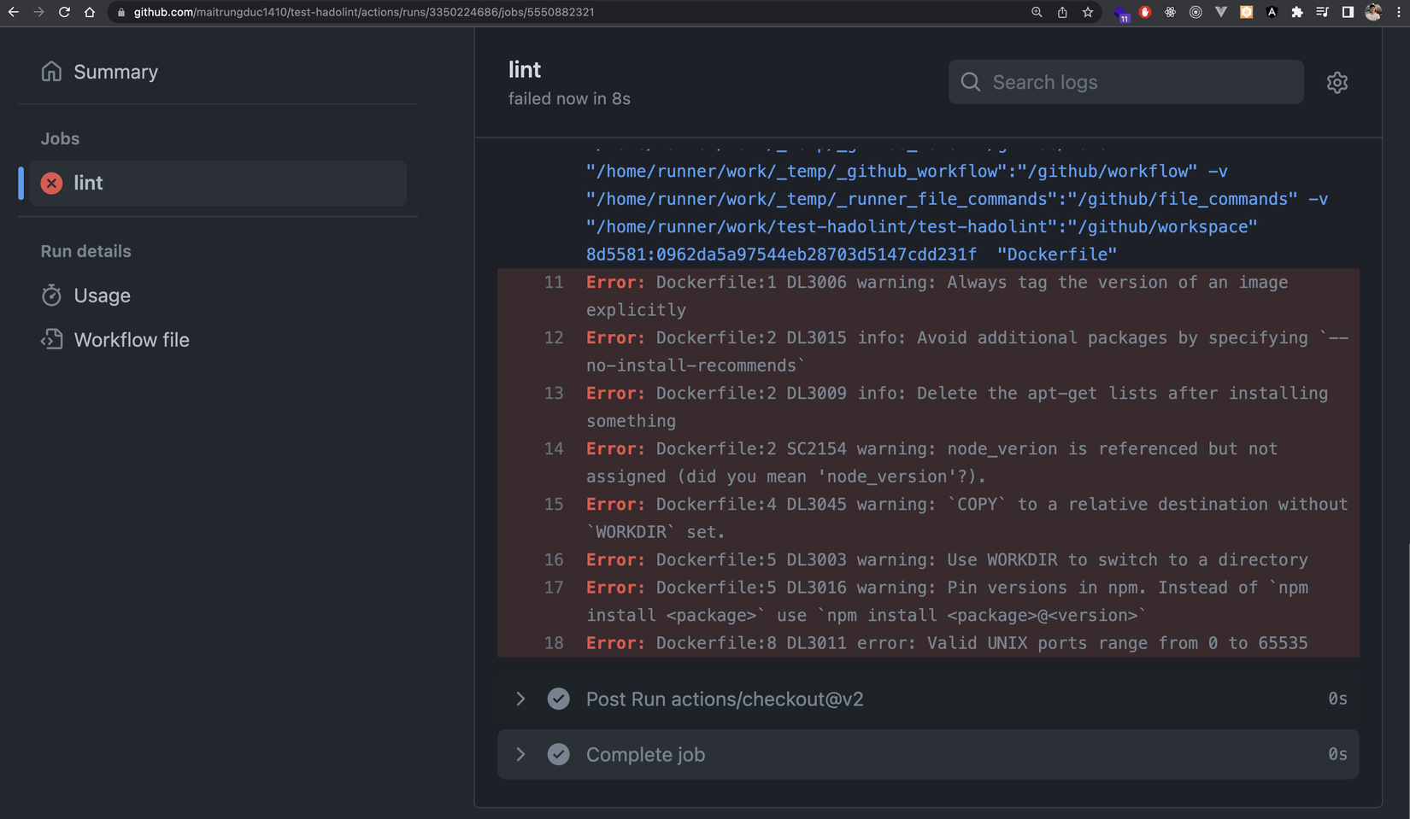Open React DevTools extension
Image resolution: width=1410 pixels, height=819 pixels.
coord(1171,13)
